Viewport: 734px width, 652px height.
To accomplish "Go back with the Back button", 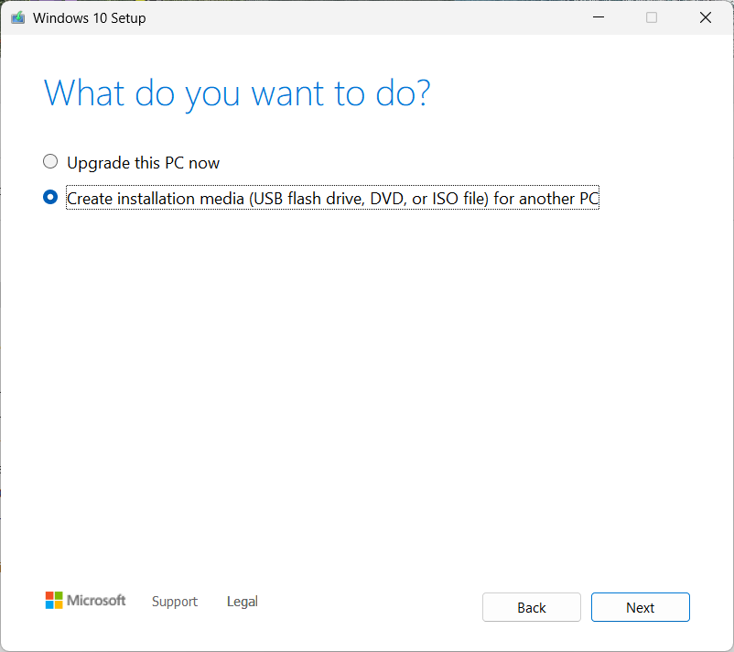I will tap(532, 607).
